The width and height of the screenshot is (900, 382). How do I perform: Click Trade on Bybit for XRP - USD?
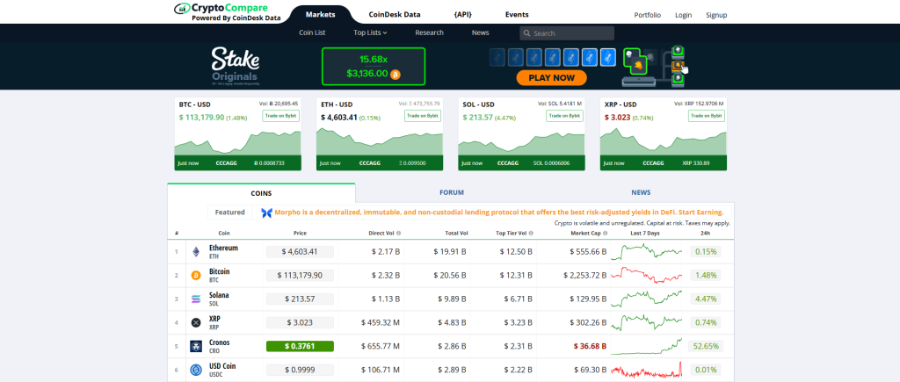tap(706, 116)
